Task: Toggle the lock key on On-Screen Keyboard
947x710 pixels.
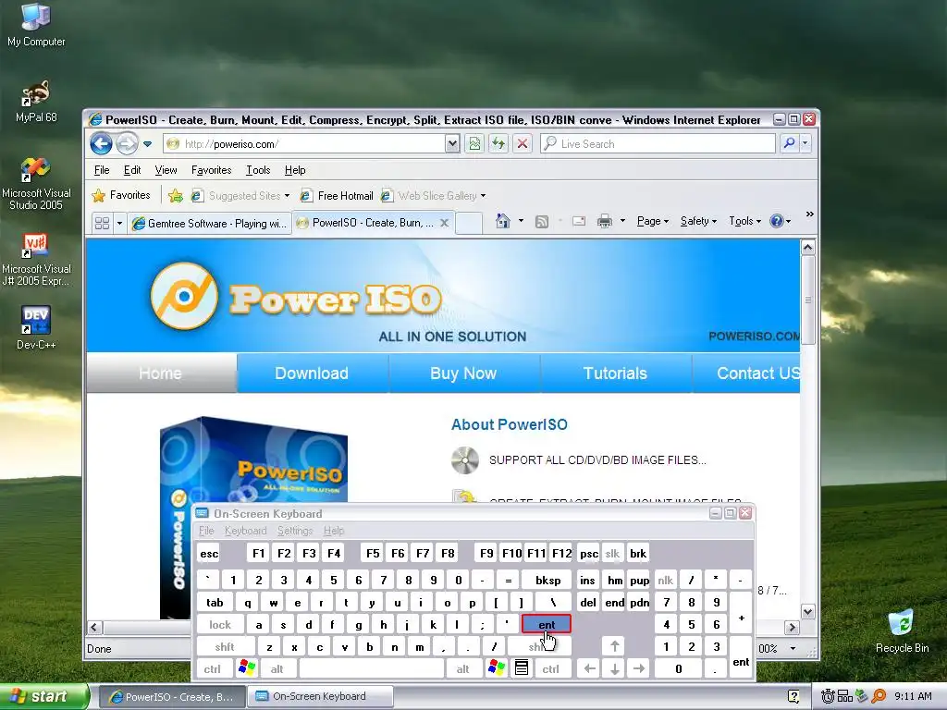Action: point(220,624)
